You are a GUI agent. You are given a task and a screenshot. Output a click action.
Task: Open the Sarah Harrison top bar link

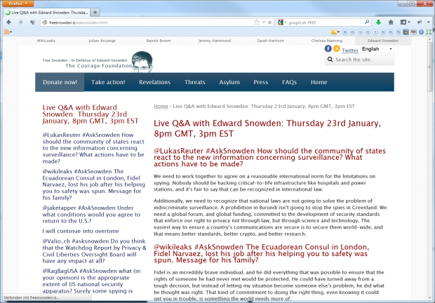click(271, 41)
